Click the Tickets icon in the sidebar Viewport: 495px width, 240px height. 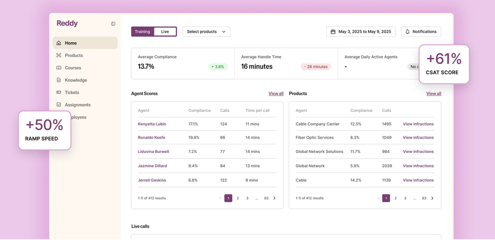(59, 92)
